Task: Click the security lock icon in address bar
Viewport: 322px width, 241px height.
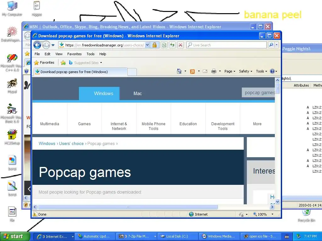Action: 155,45
